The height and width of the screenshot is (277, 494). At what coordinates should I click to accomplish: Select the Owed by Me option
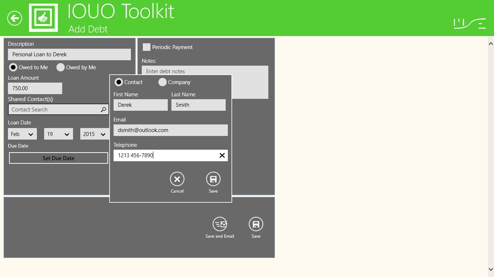61,67
